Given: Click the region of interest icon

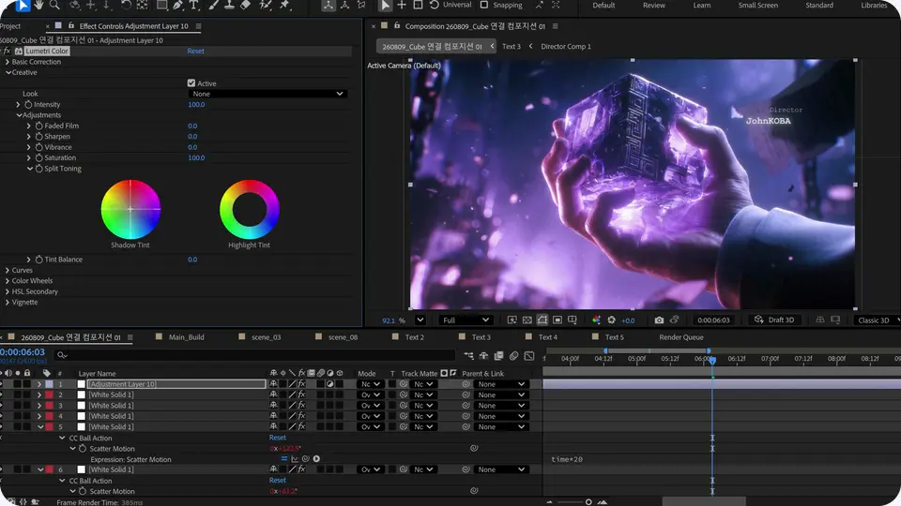Looking at the screenshot, I should tap(557, 320).
